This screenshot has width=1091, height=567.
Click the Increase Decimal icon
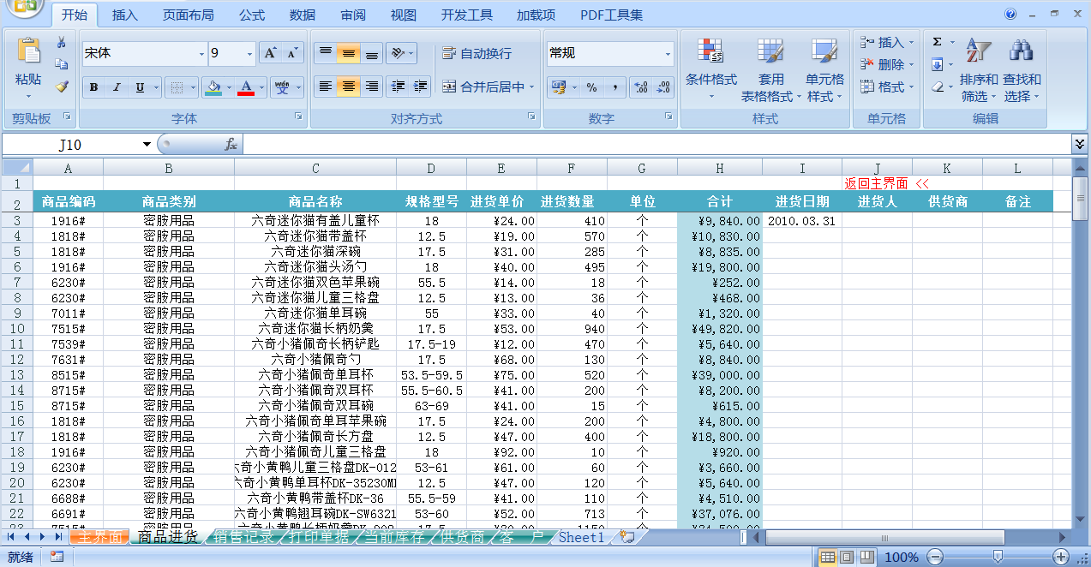point(640,87)
